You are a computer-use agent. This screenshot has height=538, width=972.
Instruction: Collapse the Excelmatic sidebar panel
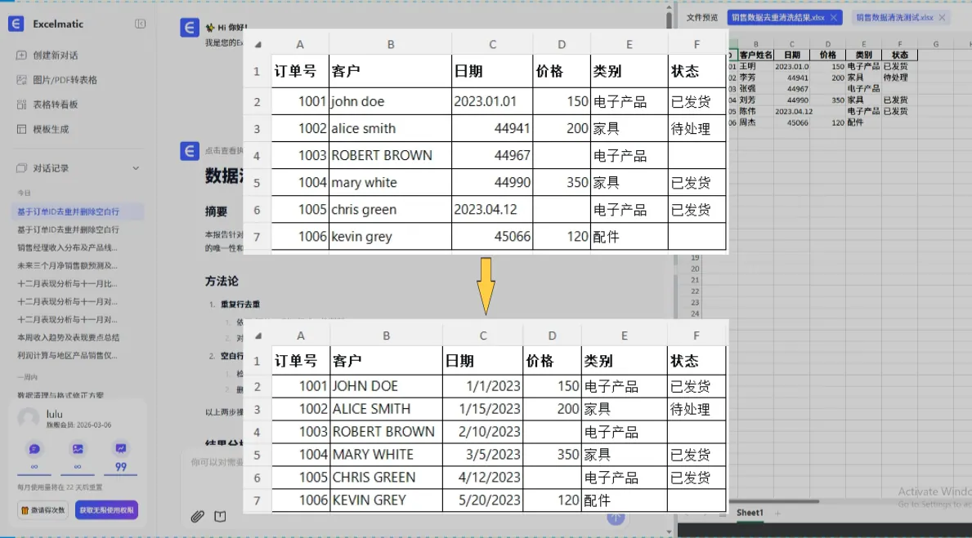tap(140, 24)
